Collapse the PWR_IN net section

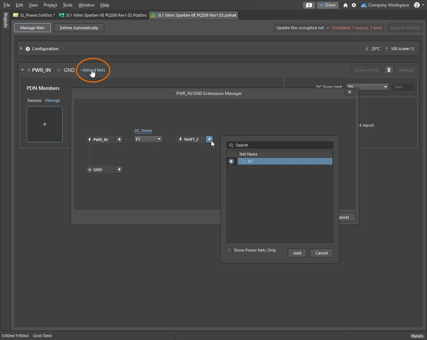(x=22, y=70)
